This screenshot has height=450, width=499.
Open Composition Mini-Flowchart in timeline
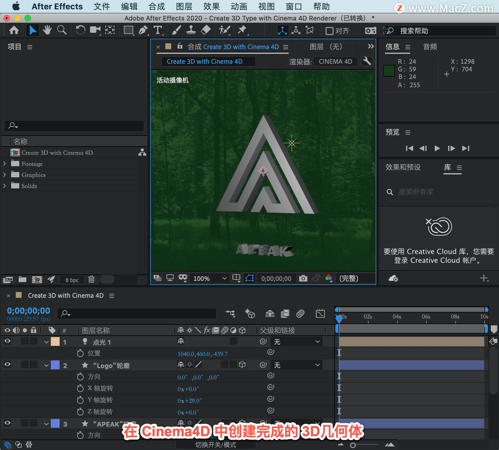(231, 314)
